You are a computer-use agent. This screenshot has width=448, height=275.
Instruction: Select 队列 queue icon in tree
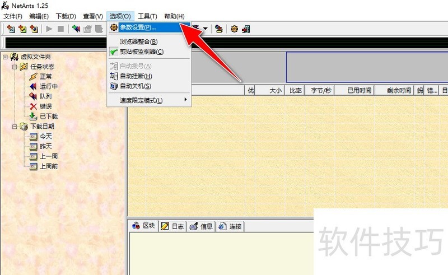(x=34, y=96)
